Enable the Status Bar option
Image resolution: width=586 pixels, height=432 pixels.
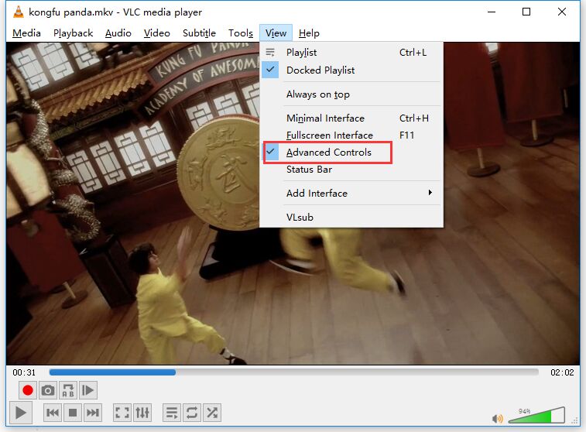coord(351,170)
